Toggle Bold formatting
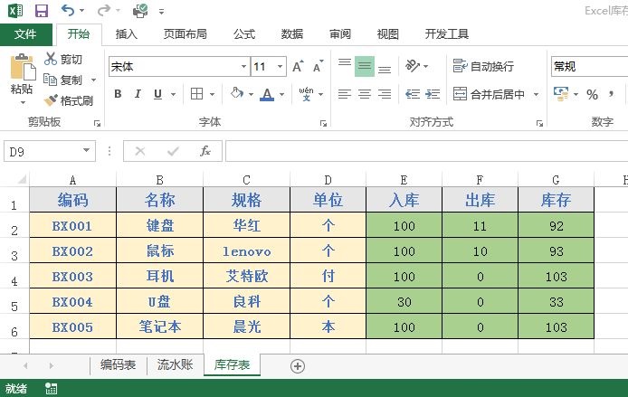Image resolution: width=628 pixels, height=397 pixels. [116, 94]
